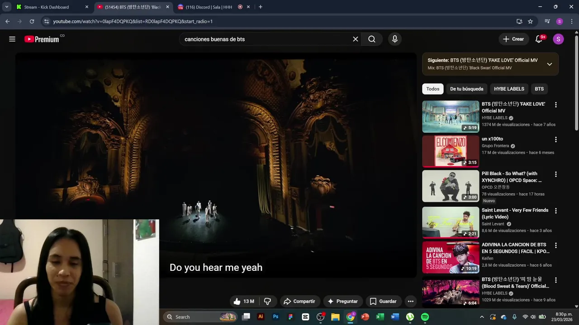The width and height of the screenshot is (579, 325).
Task: Switch to the Discord Sala HHH tab
Action: pos(209,7)
